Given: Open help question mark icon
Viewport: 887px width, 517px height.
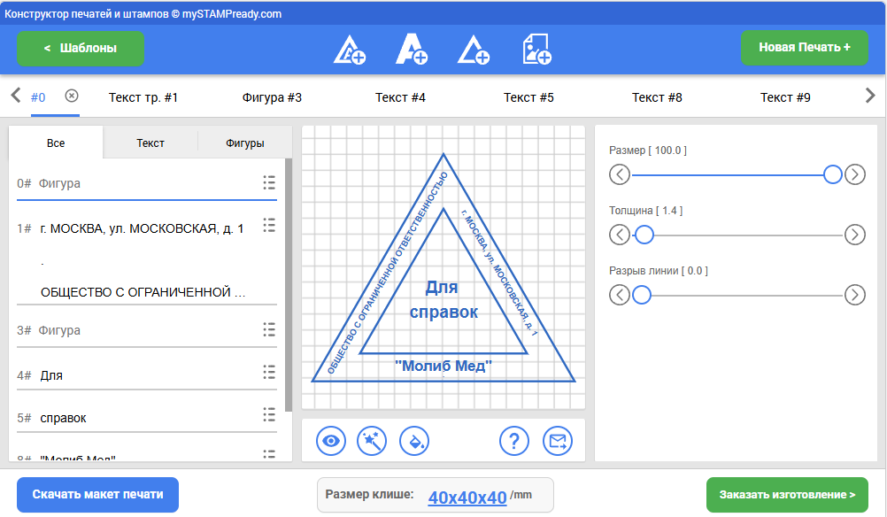Looking at the screenshot, I should point(514,441).
